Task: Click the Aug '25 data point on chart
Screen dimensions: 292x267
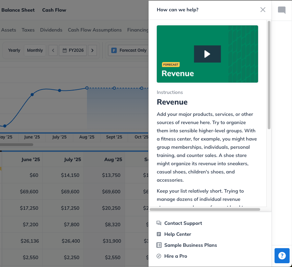Action: [87, 88]
